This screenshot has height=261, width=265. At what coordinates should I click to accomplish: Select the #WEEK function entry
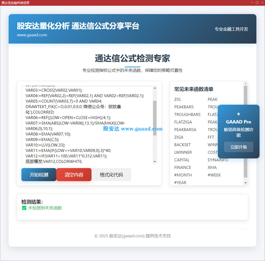pos(214,175)
